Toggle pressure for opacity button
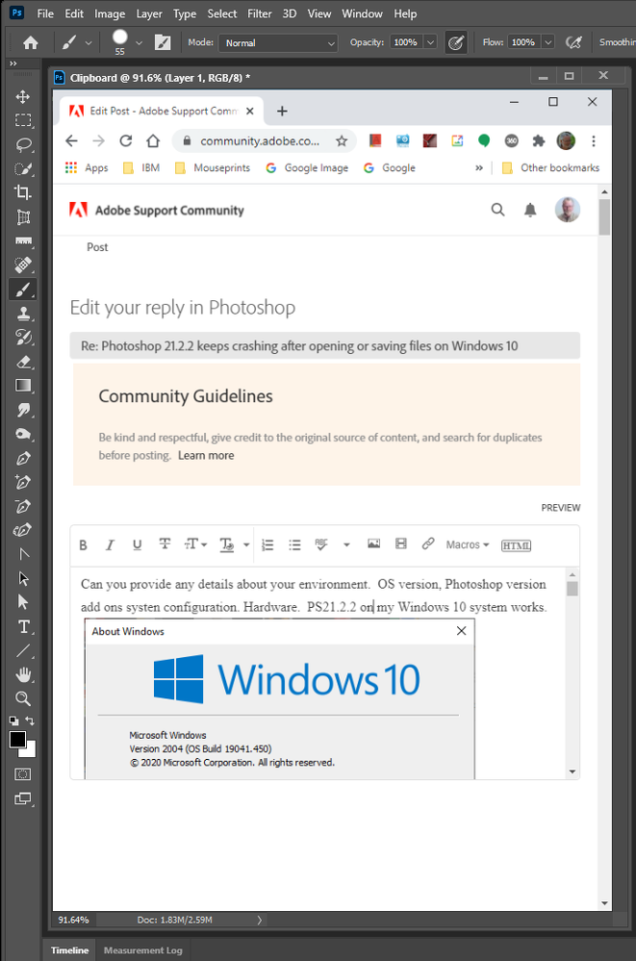636x961 pixels. [456, 42]
